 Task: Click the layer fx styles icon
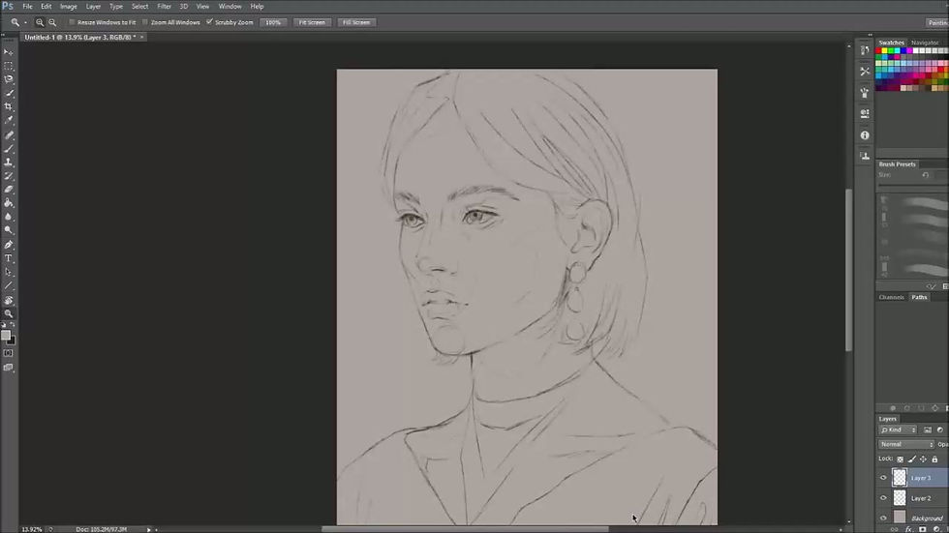coord(908,529)
